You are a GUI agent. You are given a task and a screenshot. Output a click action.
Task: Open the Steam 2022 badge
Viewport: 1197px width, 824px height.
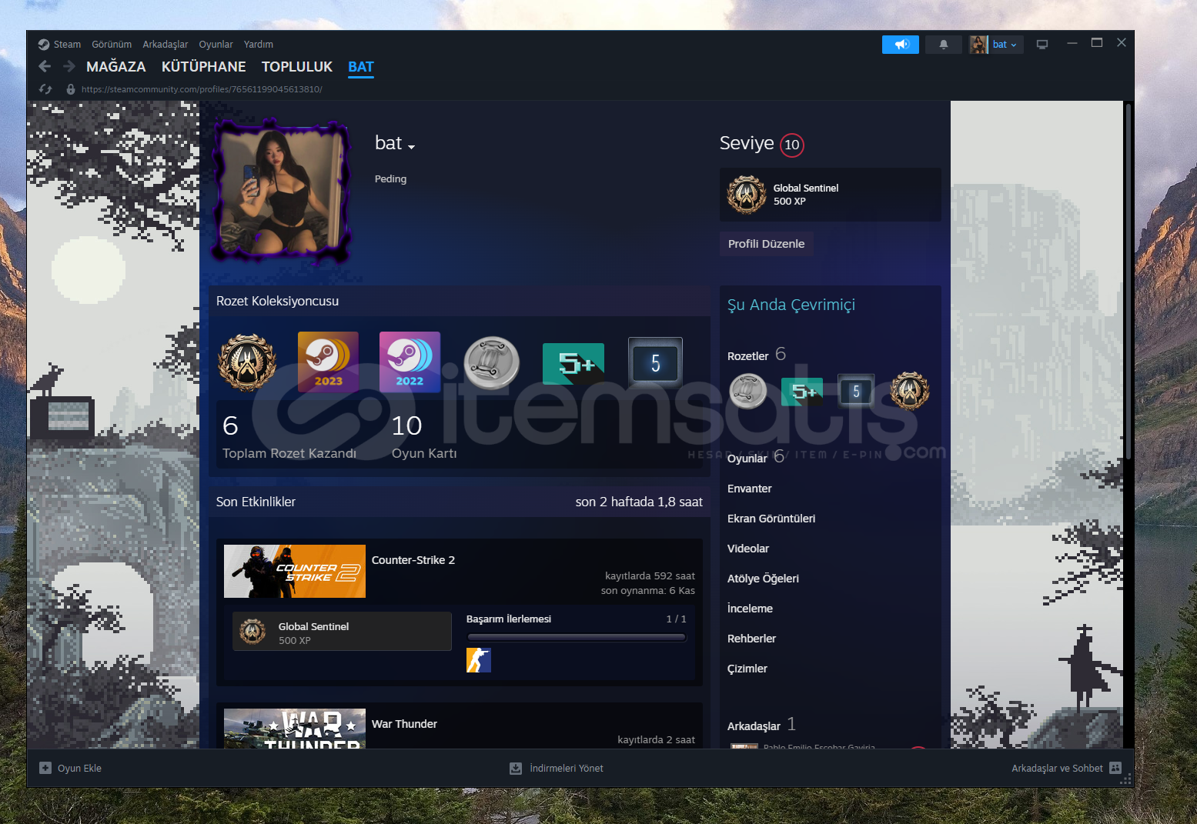coord(410,362)
